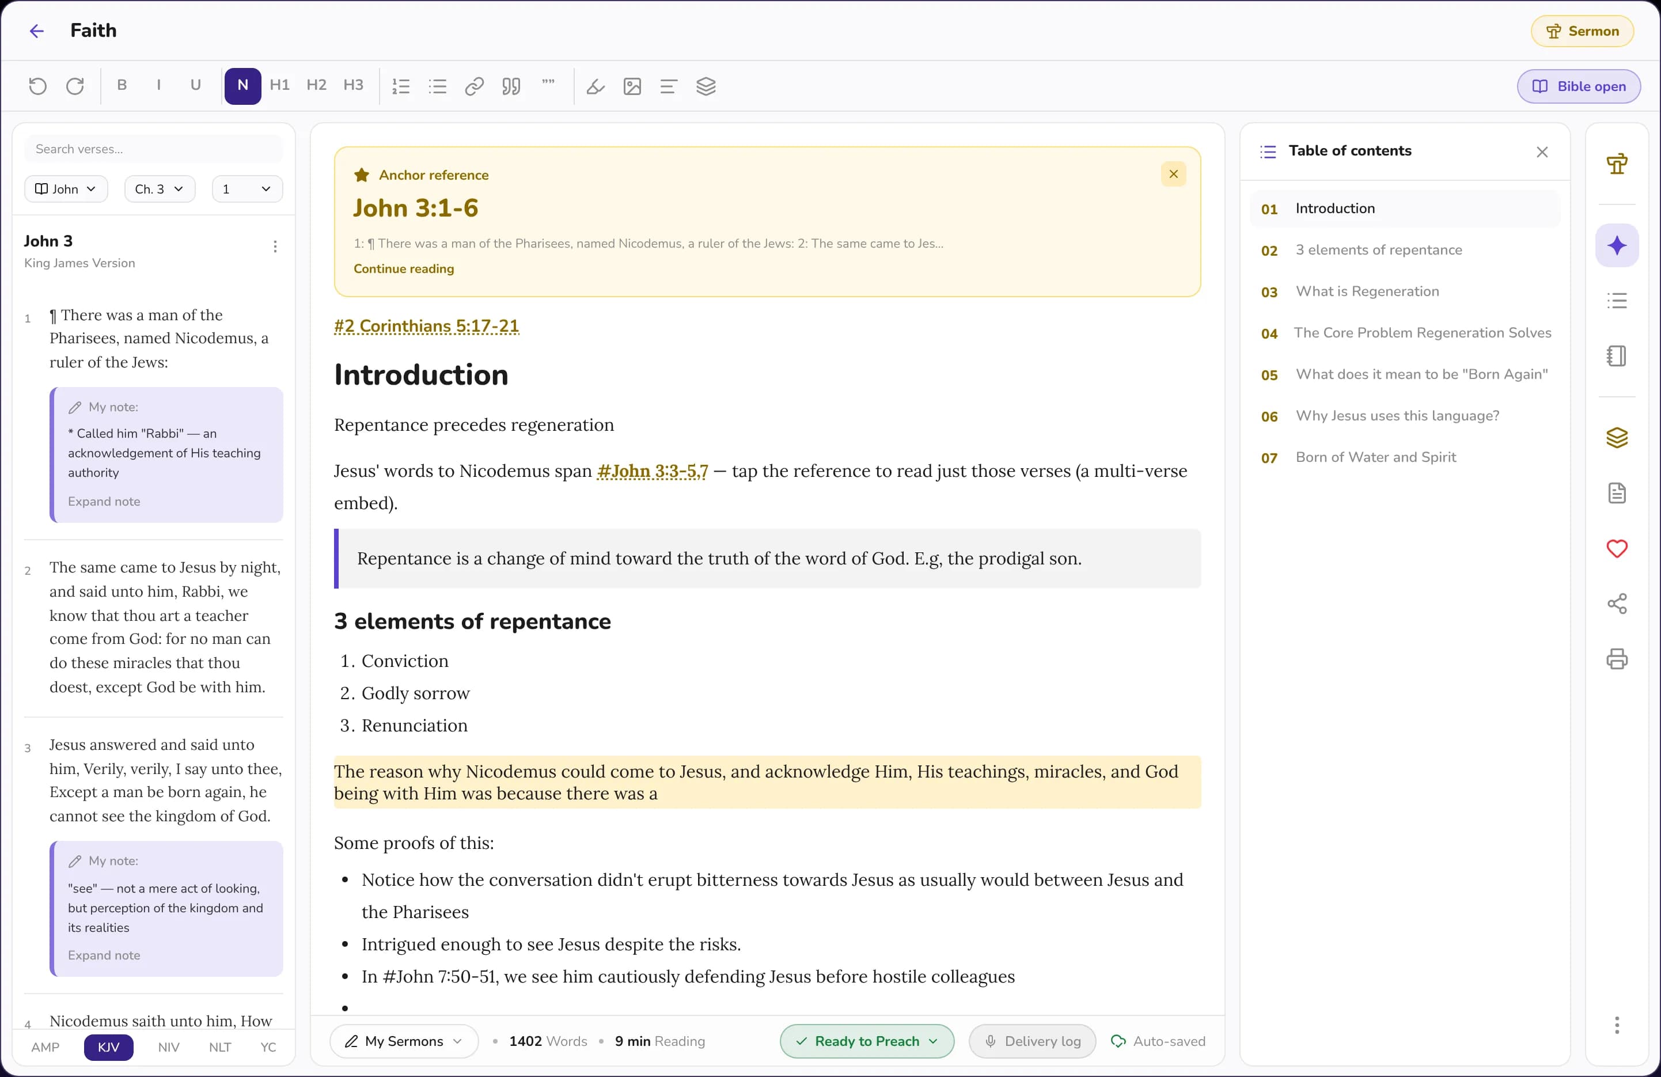Screen dimensions: 1661x1077
Task: Open the Delivery log
Action: 1032,1041
